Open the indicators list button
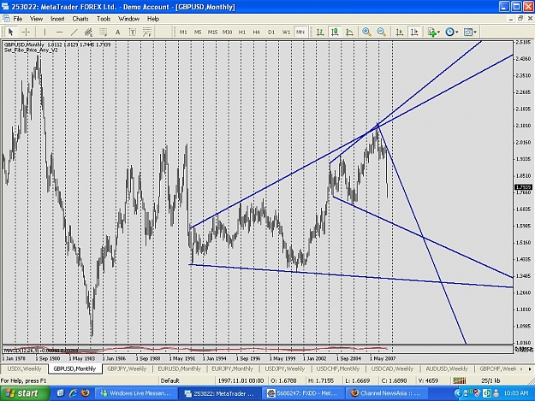This screenshot has height=401, width=535. [x=432, y=32]
